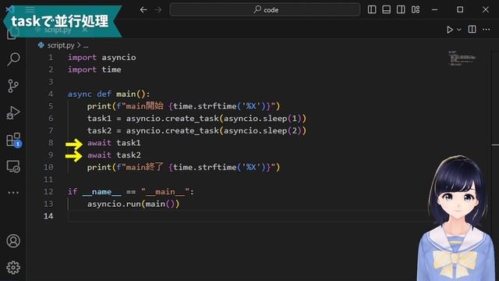The height and width of the screenshot is (281, 499).
Task: Click the 'main開始' print statement line
Action: point(184,106)
